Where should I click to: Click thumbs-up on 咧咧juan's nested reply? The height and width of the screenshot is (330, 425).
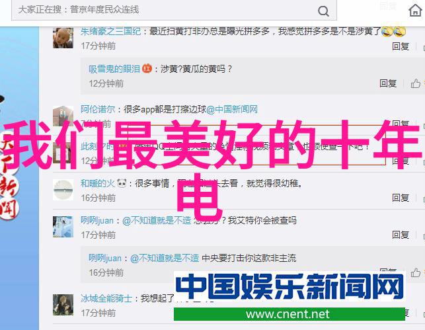(415, 272)
